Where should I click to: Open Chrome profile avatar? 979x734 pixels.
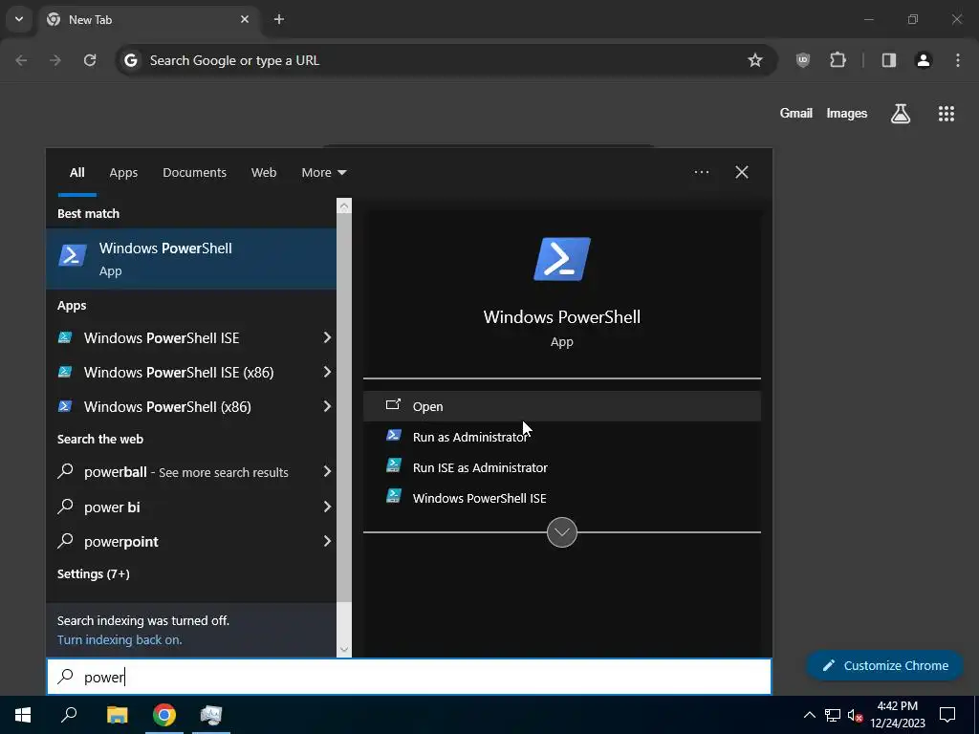click(x=924, y=60)
